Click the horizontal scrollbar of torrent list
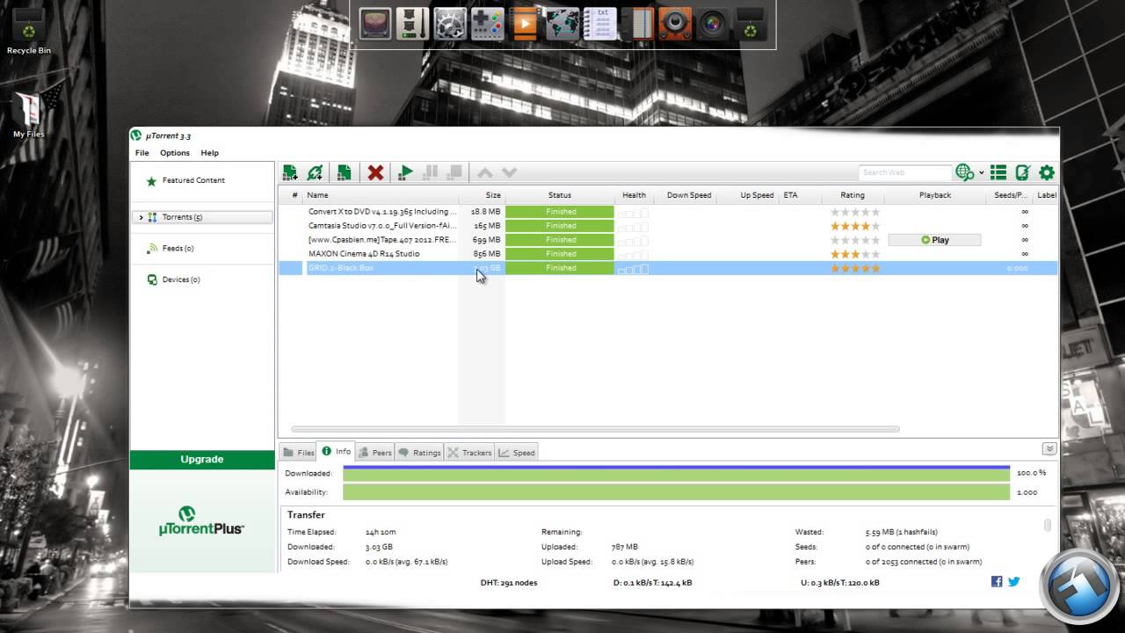1125x633 pixels. pyautogui.click(x=594, y=429)
